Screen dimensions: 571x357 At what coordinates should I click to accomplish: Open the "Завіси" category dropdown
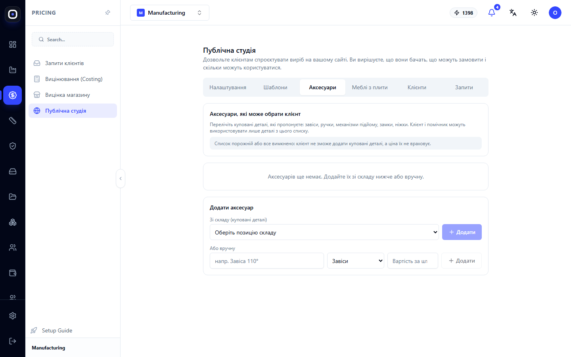356,261
